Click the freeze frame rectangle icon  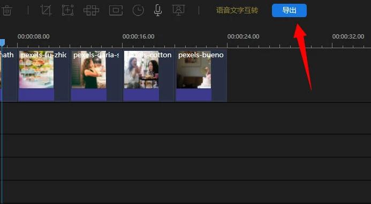(116, 10)
